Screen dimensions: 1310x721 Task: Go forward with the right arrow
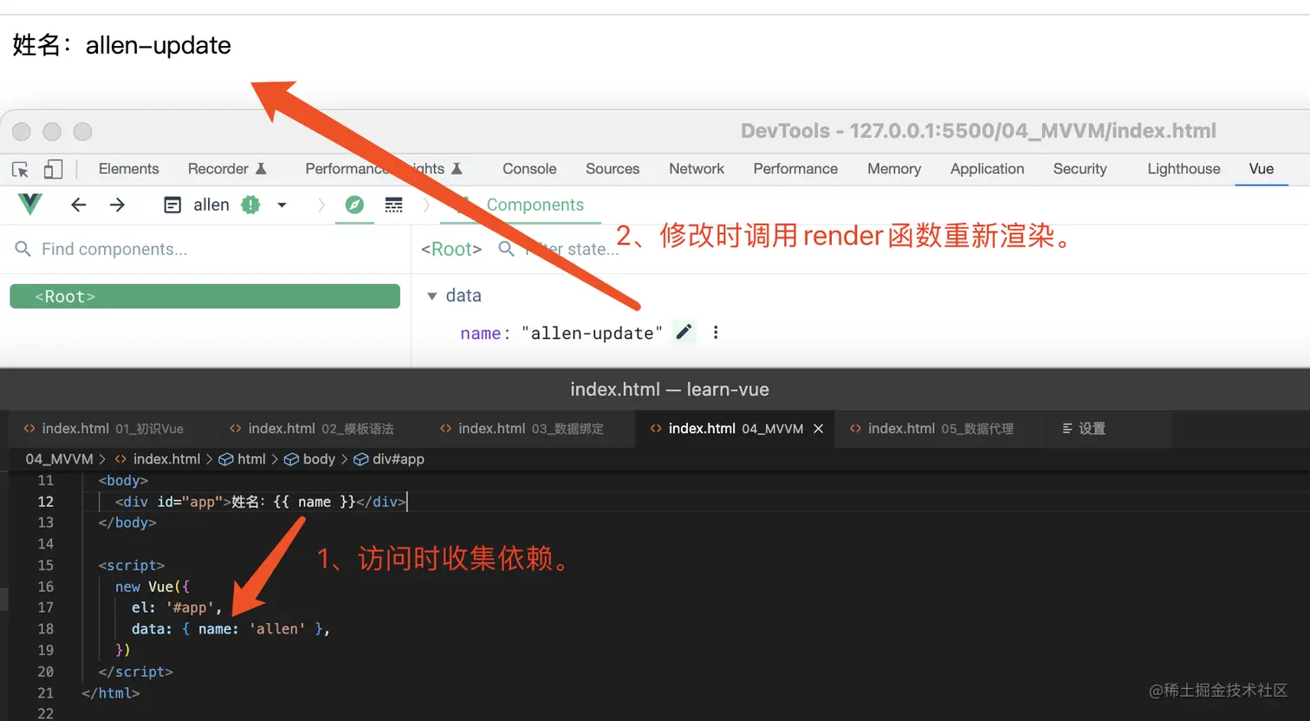click(117, 205)
